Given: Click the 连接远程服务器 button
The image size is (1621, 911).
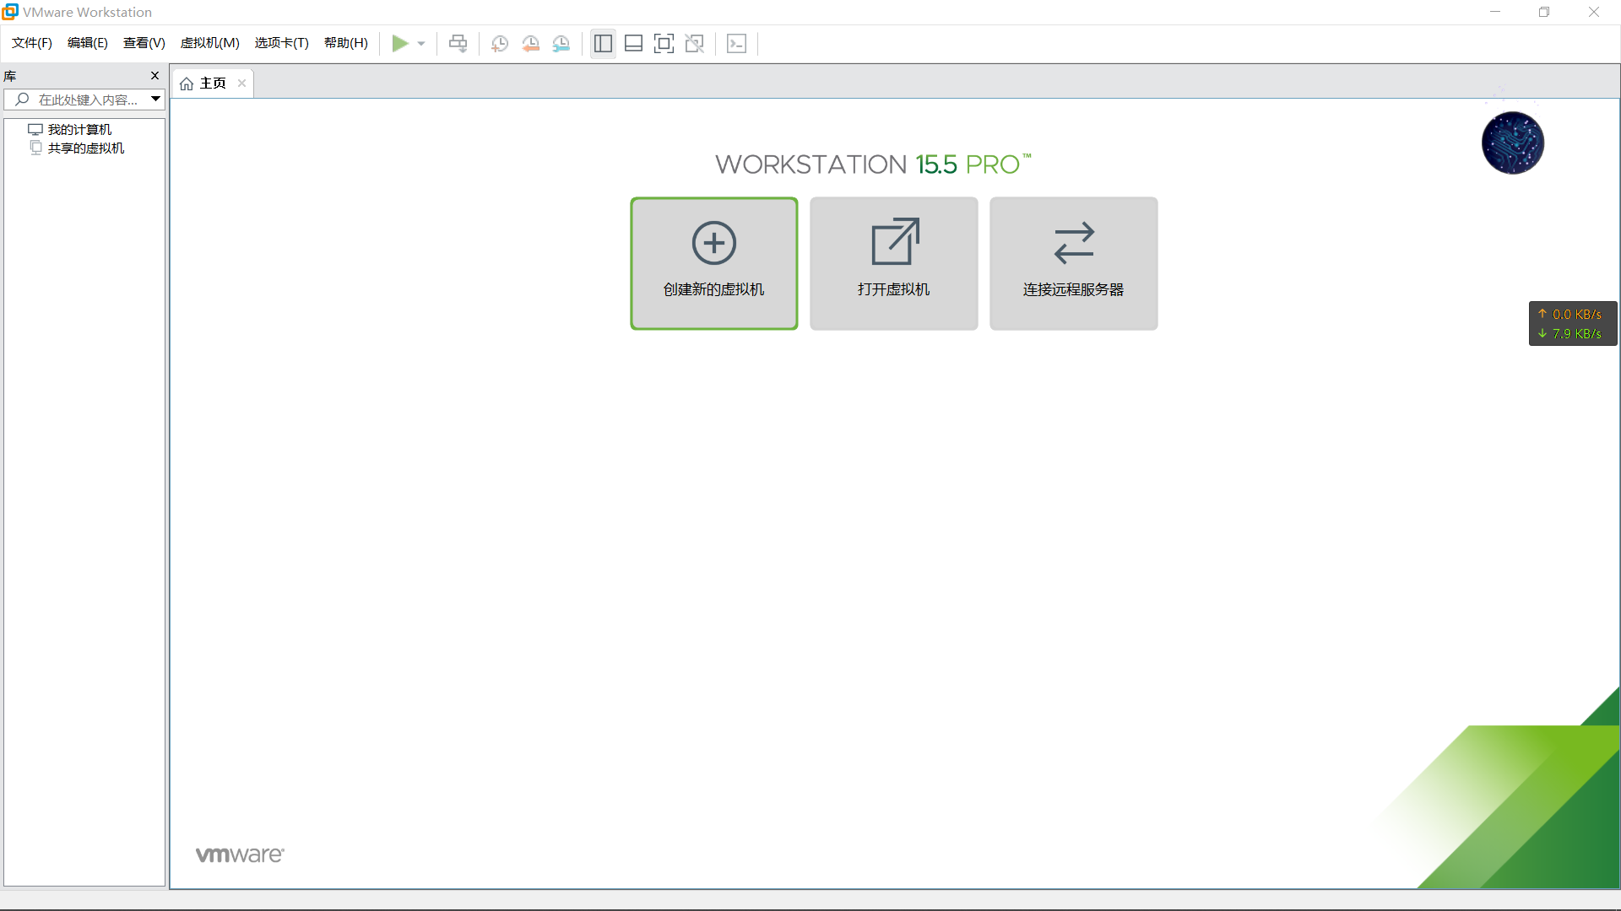Looking at the screenshot, I should (1074, 263).
